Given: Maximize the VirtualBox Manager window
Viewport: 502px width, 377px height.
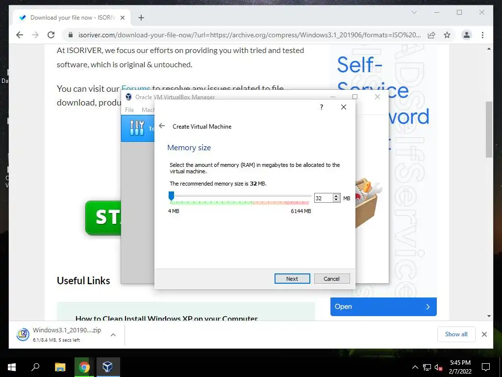Looking at the screenshot, I should [x=355, y=97].
